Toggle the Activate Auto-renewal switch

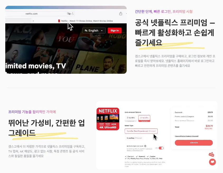pyautogui.click(x=161, y=148)
